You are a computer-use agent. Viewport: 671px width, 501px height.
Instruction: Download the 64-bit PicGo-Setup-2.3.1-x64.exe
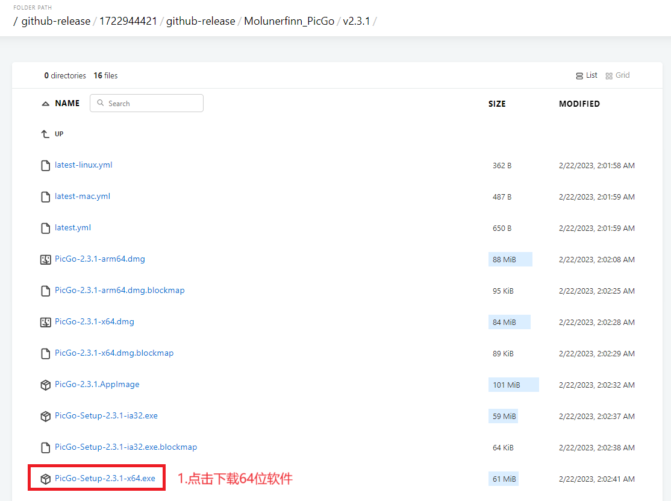(105, 478)
